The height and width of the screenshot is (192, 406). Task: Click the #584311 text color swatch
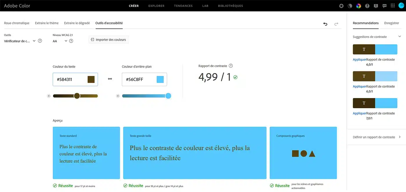(x=91, y=79)
